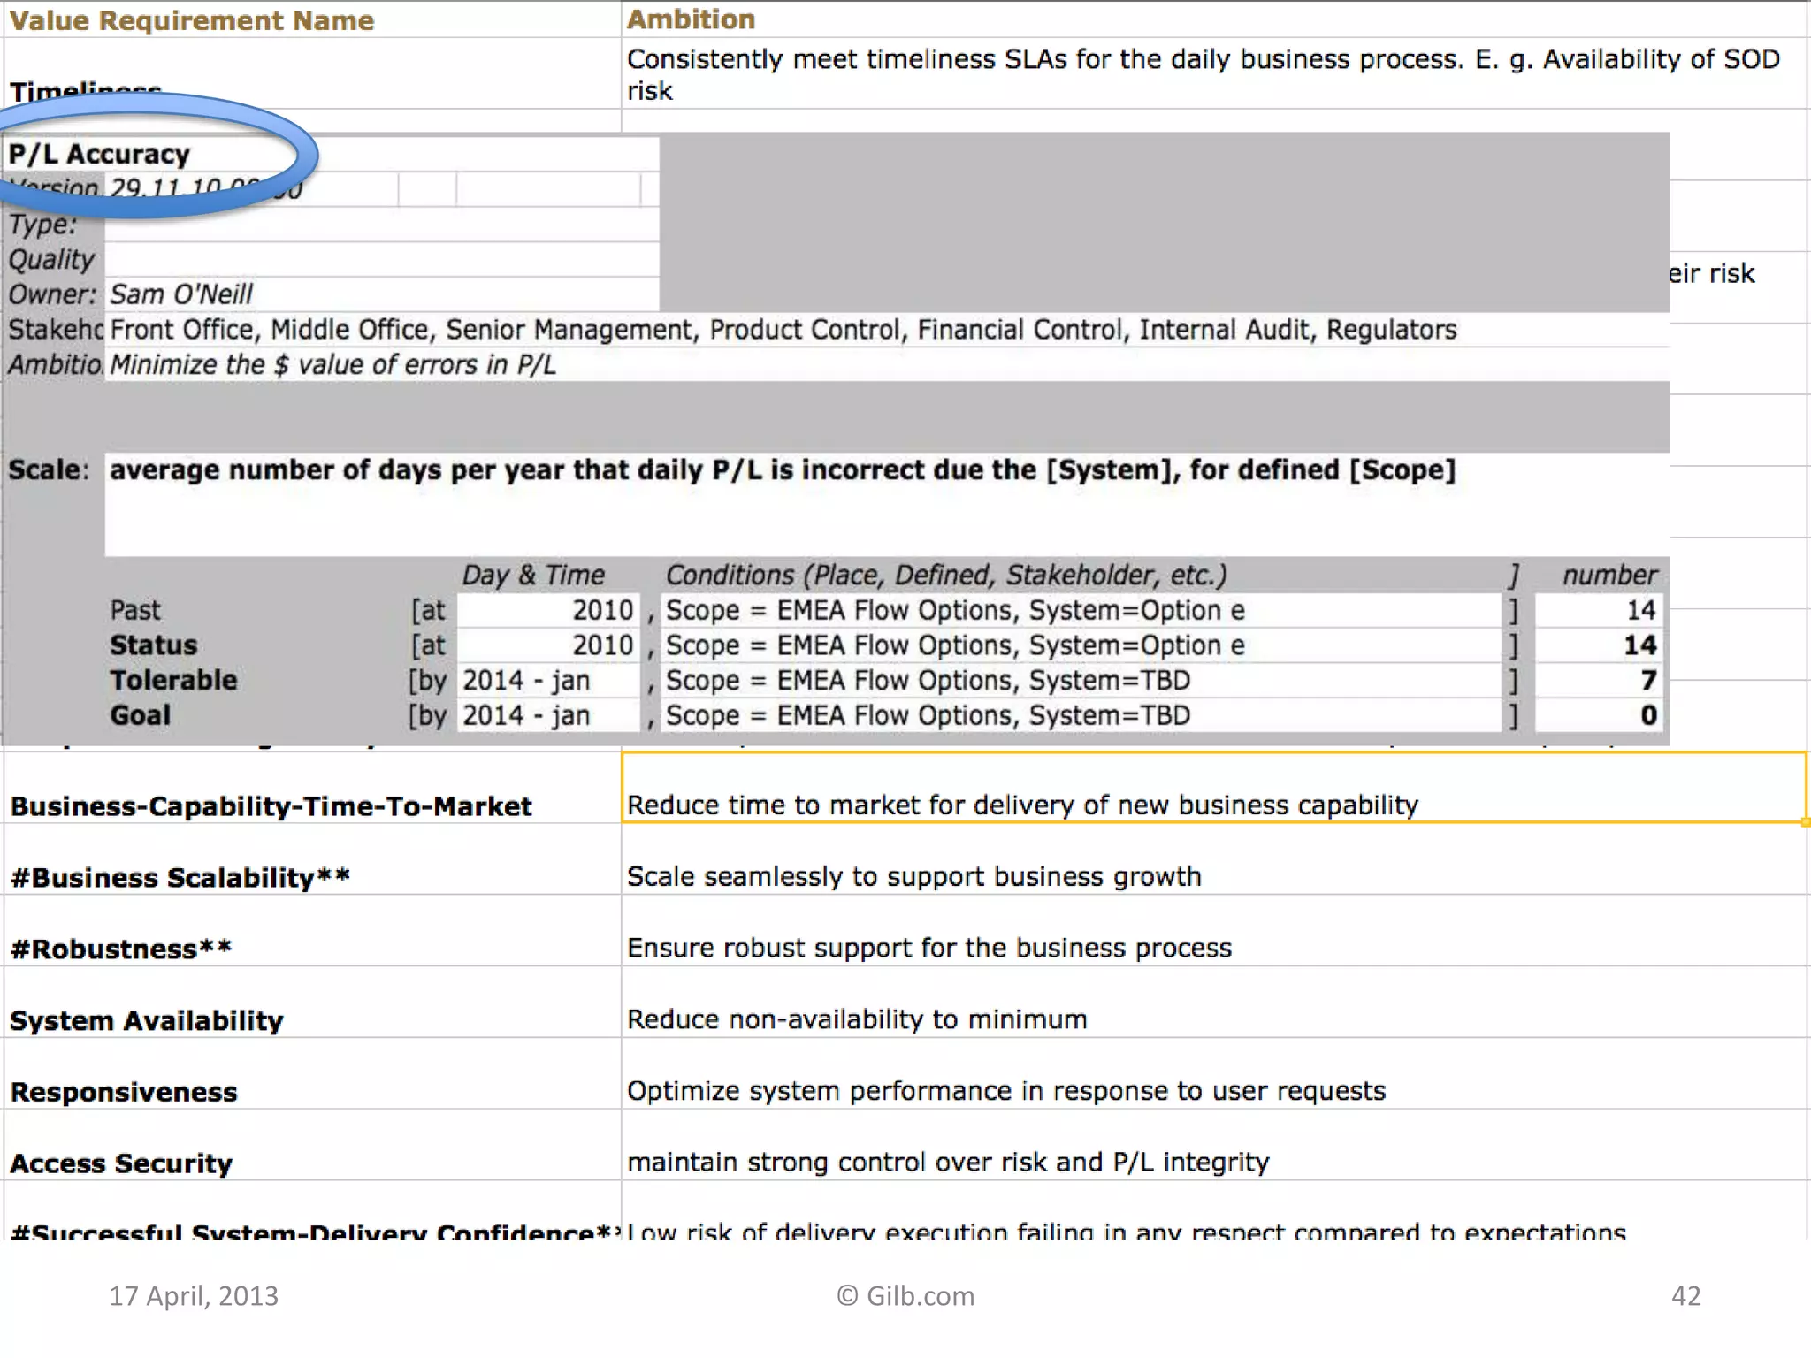This screenshot has width=1811, height=1358.
Task: Select the Business-Capability-Time-To-Market row name
Action: [x=271, y=806]
